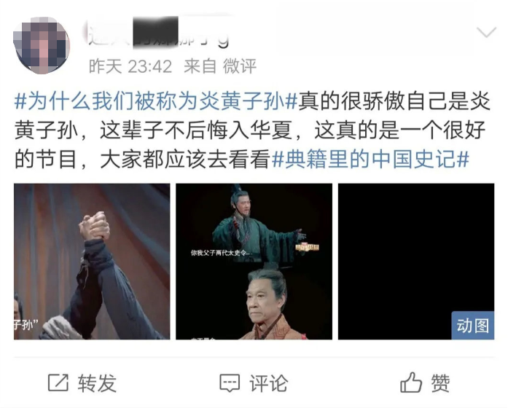Viewport: 508px width, 408px height.
Task: Open hashtag 为什么我们被称为炎黄子孙
Action: [156, 101]
